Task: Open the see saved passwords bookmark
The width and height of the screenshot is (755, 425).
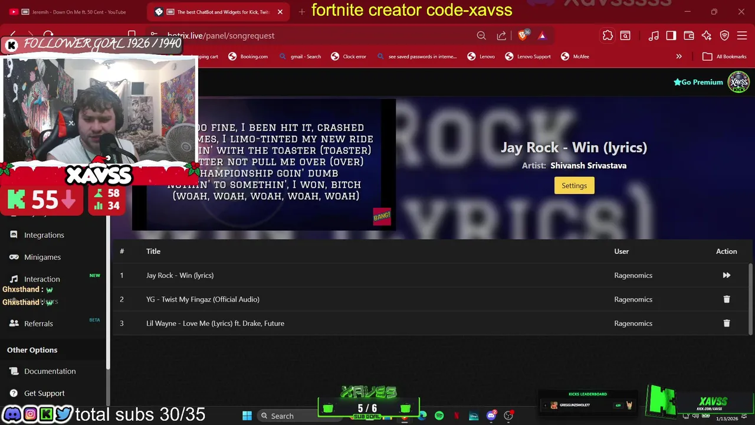Action: (416, 57)
